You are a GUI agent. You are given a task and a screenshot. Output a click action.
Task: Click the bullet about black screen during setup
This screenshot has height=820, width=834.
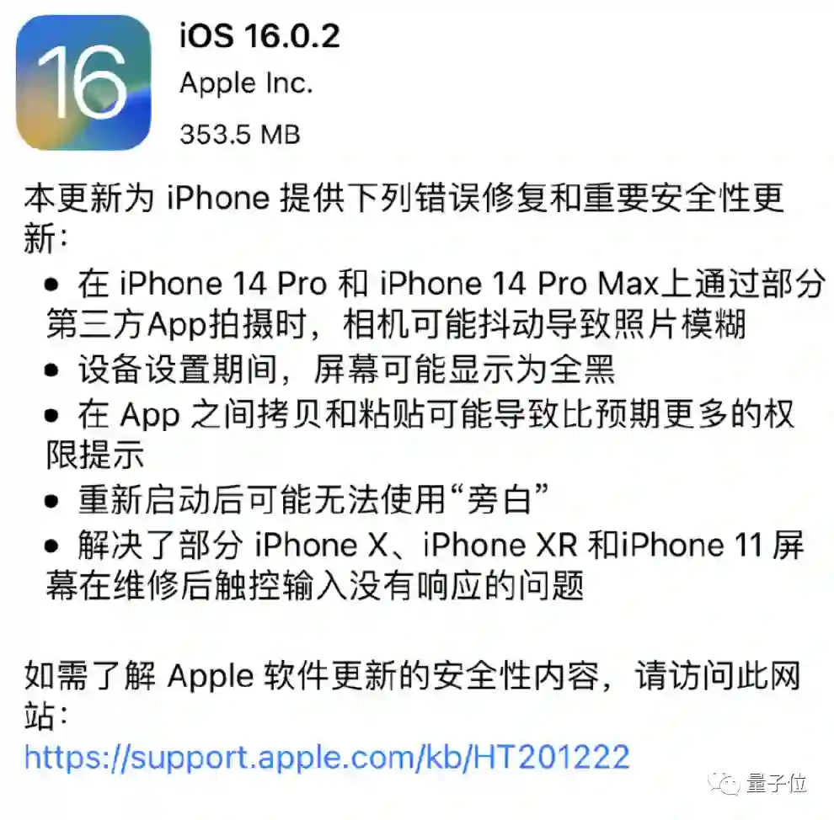click(329, 370)
